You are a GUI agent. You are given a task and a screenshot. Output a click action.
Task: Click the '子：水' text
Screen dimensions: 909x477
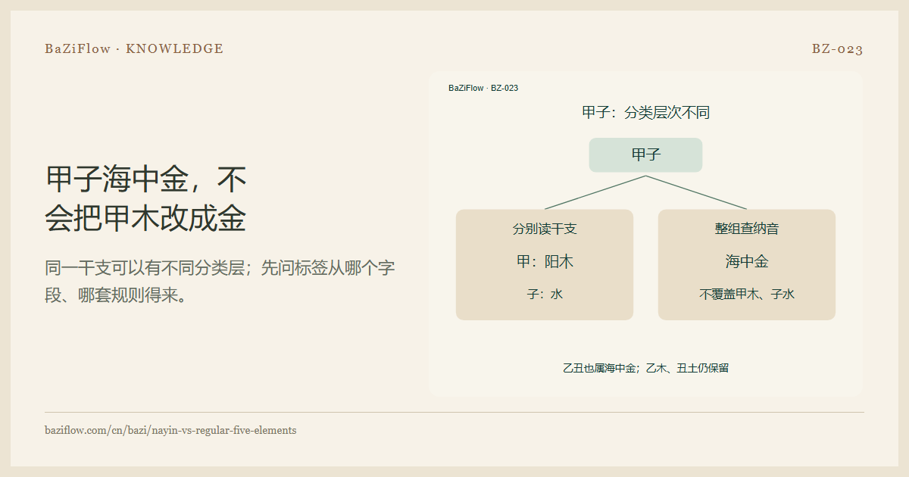545,295
